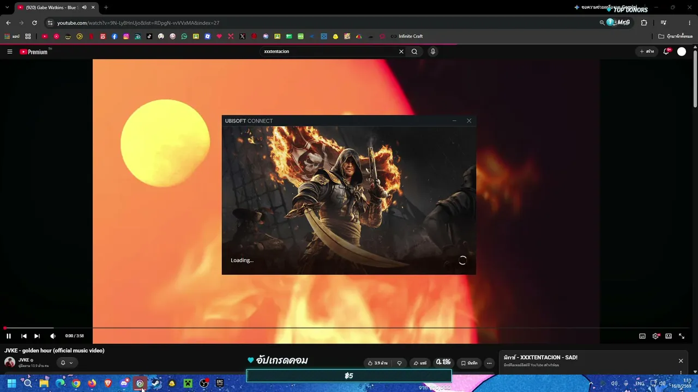Go back in the browser

pyautogui.click(x=8, y=23)
